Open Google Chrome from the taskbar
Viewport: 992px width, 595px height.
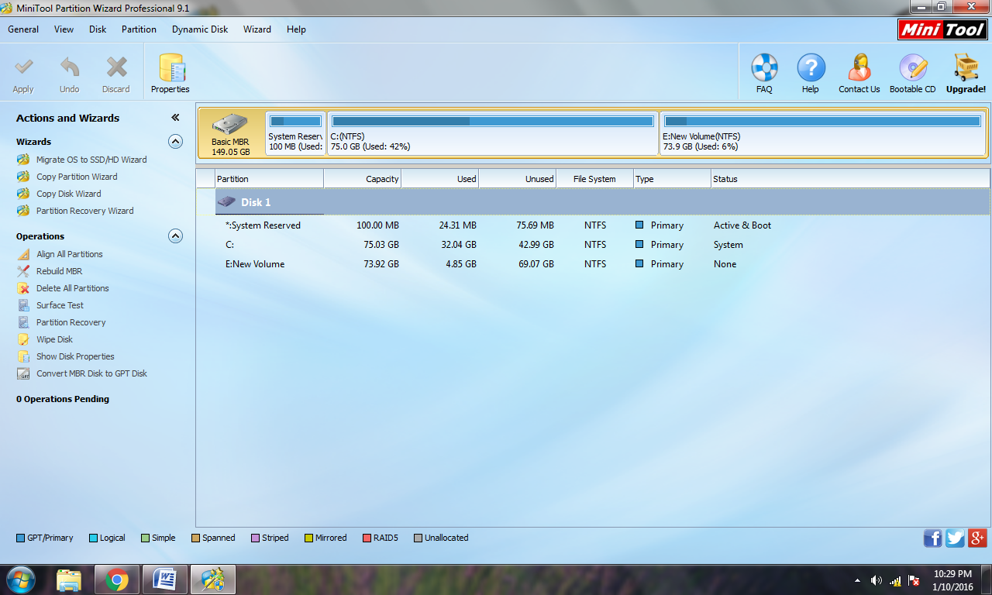117,580
